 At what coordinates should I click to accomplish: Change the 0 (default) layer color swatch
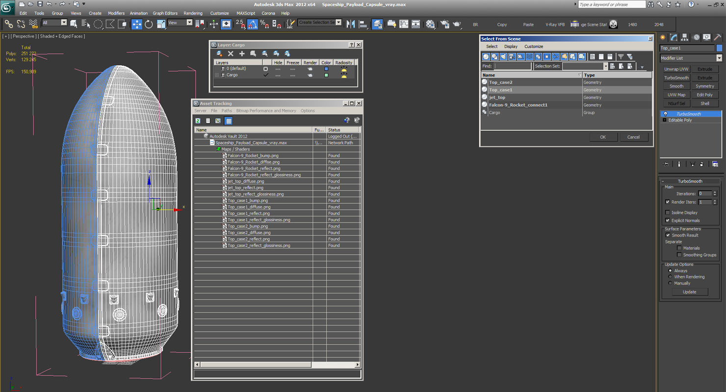click(x=326, y=69)
